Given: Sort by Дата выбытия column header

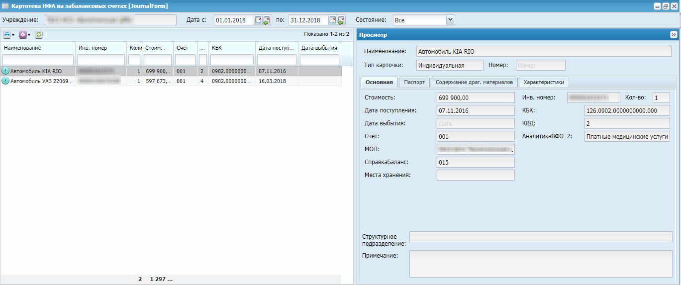Looking at the screenshot, I should [x=319, y=48].
